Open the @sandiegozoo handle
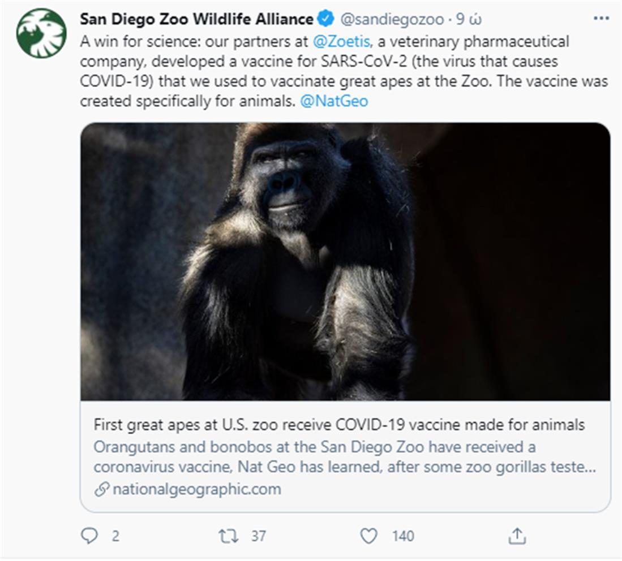The image size is (622, 561). [x=392, y=19]
